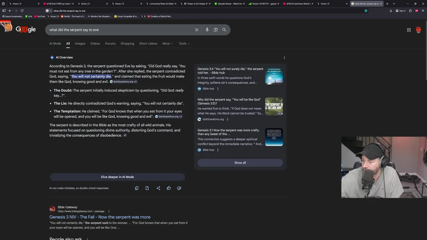Image resolution: width=427 pixels, height=240 pixels.
Task: Click 'The Serpent Said Be Like God' thumbnail
Action: coord(274,106)
